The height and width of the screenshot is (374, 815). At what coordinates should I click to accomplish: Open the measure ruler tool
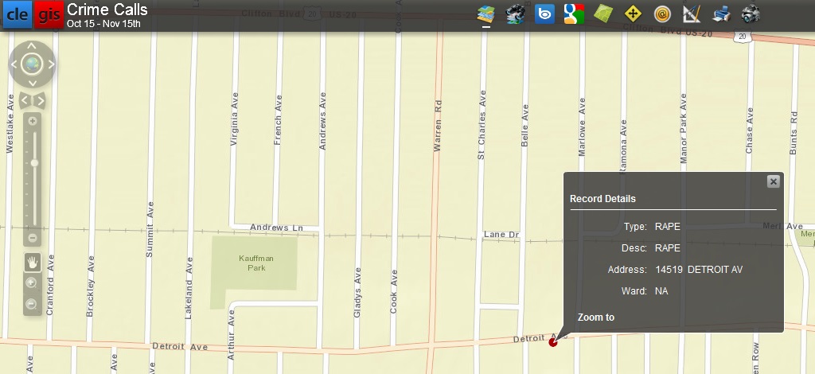692,14
